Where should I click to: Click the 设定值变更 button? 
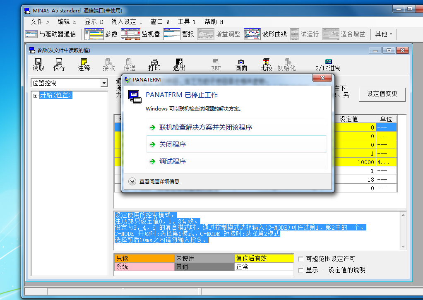pos(382,94)
